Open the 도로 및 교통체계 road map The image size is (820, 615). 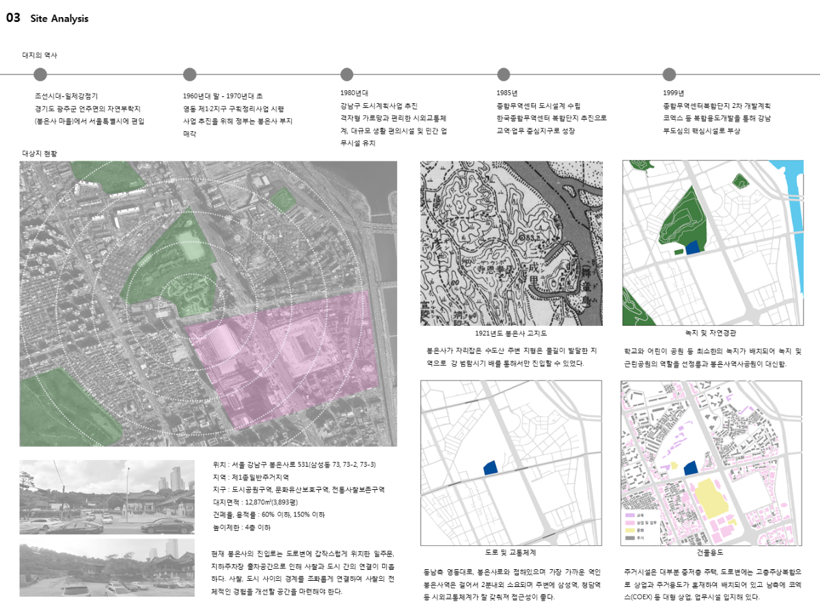(511, 463)
